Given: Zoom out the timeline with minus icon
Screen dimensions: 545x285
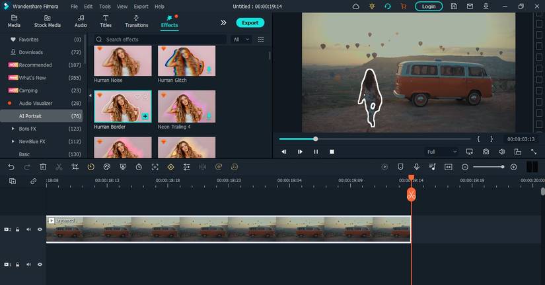Looking at the screenshot, I should pyautogui.click(x=464, y=167).
